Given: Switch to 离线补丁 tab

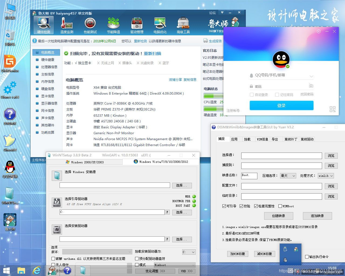Looking at the screenshot, I should (x=291, y=139).
